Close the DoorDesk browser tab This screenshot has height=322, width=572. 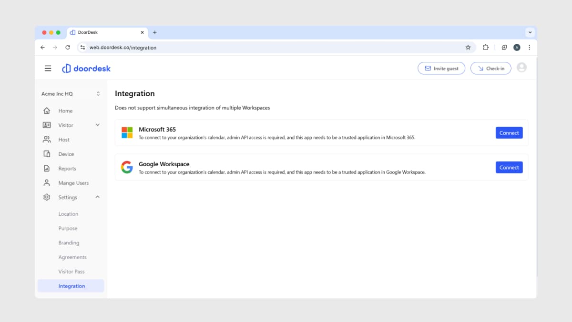pyautogui.click(x=142, y=32)
